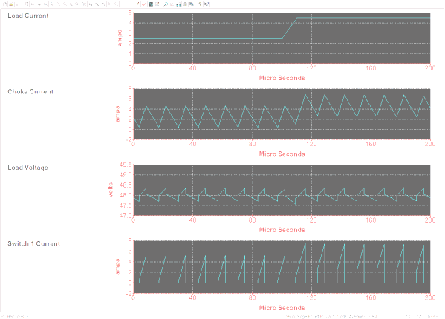Click the 47.0 tick on Load Voltage axis
Image resolution: width=445 pixels, height=319 pixels.
pyautogui.click(x=126, y=215)
